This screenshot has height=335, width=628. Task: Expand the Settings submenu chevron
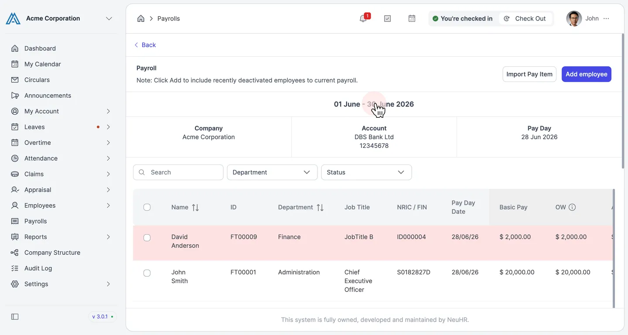coord(108,284)
